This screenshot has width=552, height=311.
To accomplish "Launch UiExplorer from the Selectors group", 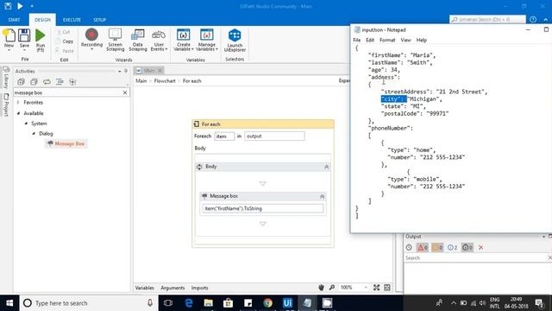I will (x=235, y=41).
